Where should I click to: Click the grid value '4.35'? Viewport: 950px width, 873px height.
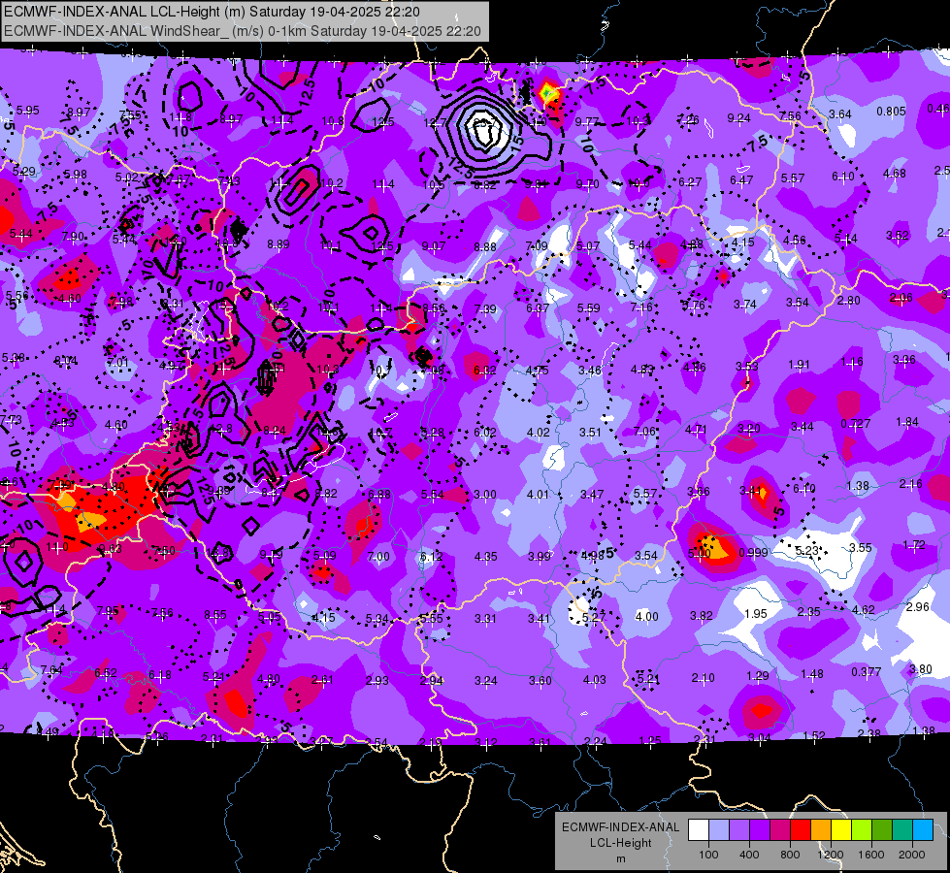click(486, 556)
